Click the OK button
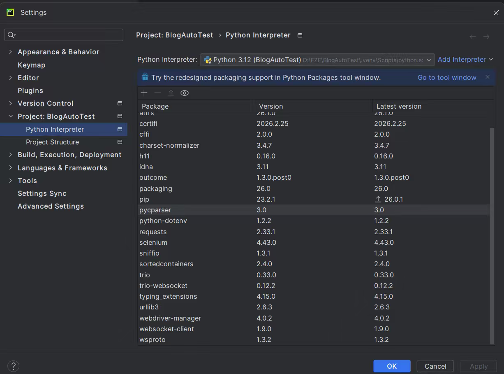This screenshot has width=504, height=374. pyautogui.click(x=392, y=366)
